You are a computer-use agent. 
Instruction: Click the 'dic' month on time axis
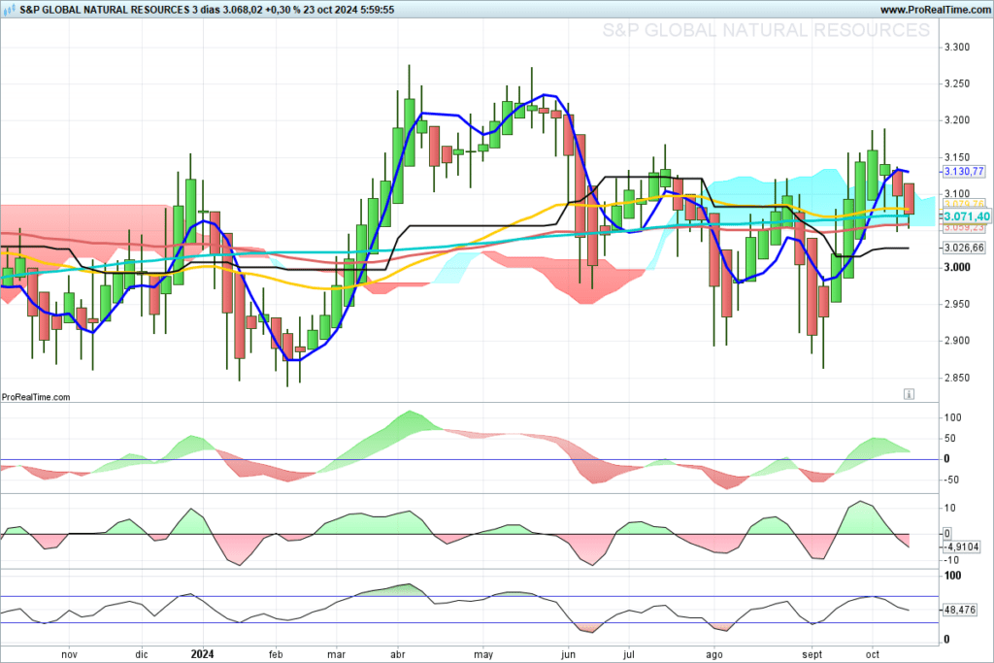click(142, 654)
